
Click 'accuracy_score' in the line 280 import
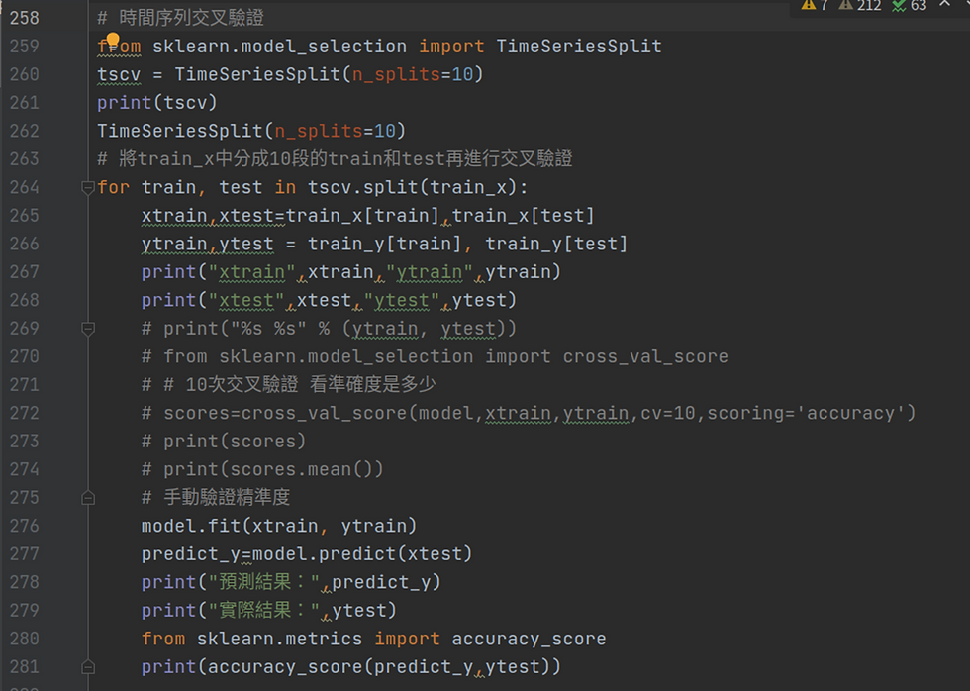529,639
